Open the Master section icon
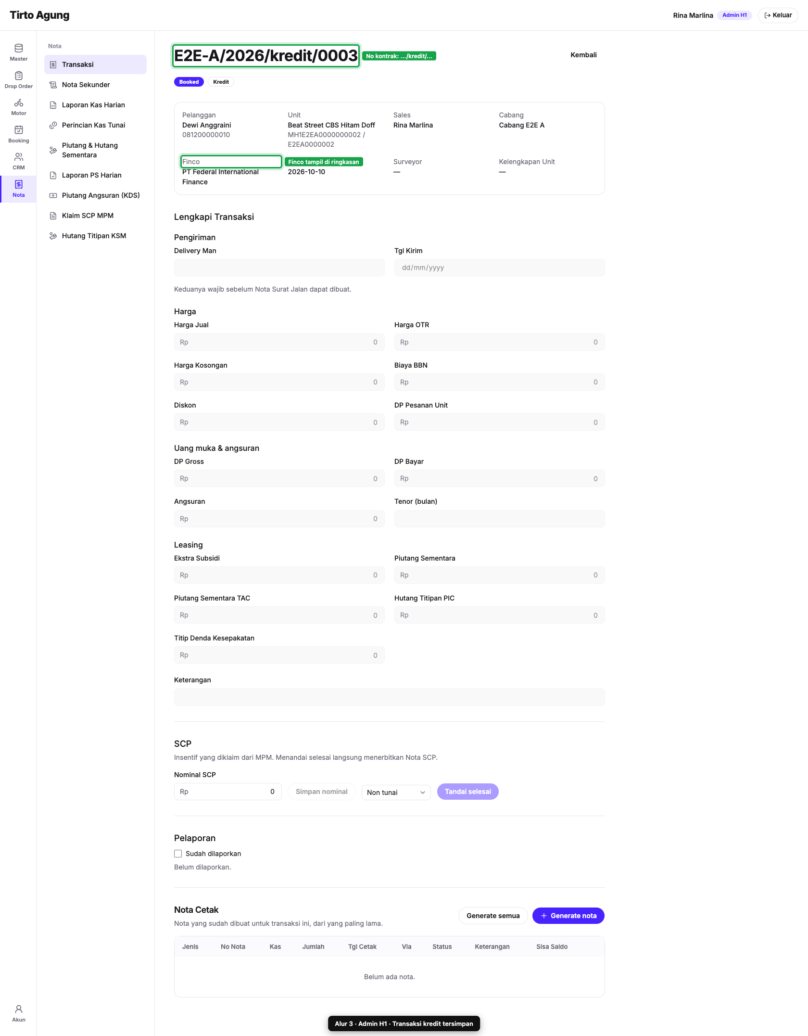Viewport: 808px width, 1036px height. click(19, 48)
